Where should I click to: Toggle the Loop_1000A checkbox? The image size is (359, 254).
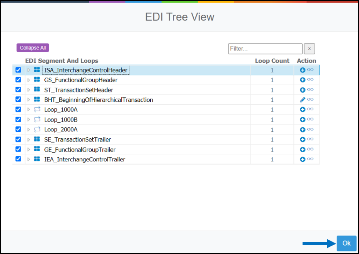click(x=18, y=109)
